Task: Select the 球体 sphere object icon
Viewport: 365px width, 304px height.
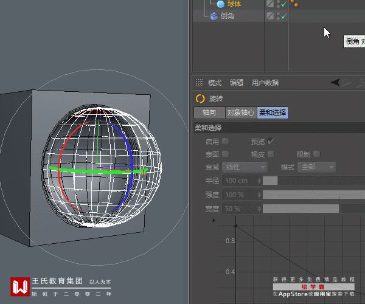Action: tap(220, 4)
